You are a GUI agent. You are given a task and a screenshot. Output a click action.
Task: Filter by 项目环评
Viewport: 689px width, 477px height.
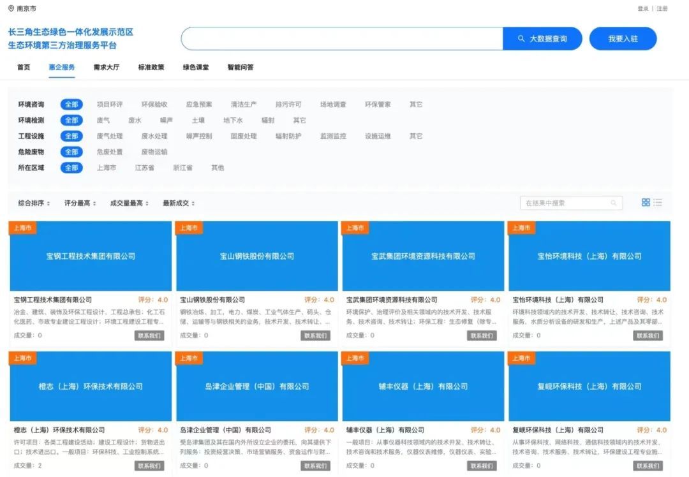[x=110, y=105]
